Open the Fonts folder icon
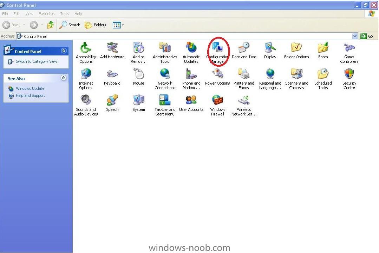 [x=323, y=51]
